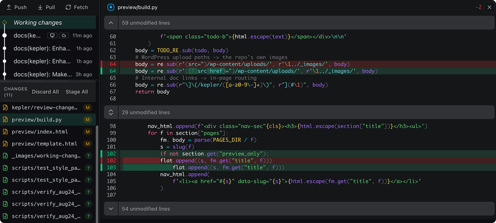The image size is (496, 223).
Task: Click the 'return body' line 67
Action: coord(152,92)
